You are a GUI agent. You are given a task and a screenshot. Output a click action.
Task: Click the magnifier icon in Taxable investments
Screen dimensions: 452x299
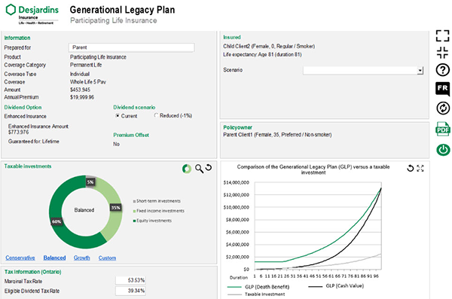coord(199,169)
